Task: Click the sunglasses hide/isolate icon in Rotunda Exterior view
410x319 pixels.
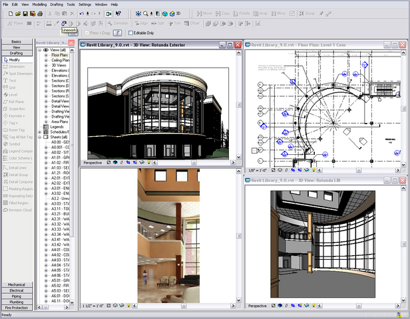Action: coord(142,162)
